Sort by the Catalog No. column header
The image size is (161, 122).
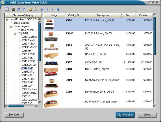pyautogui.click(x=75, y=15)
